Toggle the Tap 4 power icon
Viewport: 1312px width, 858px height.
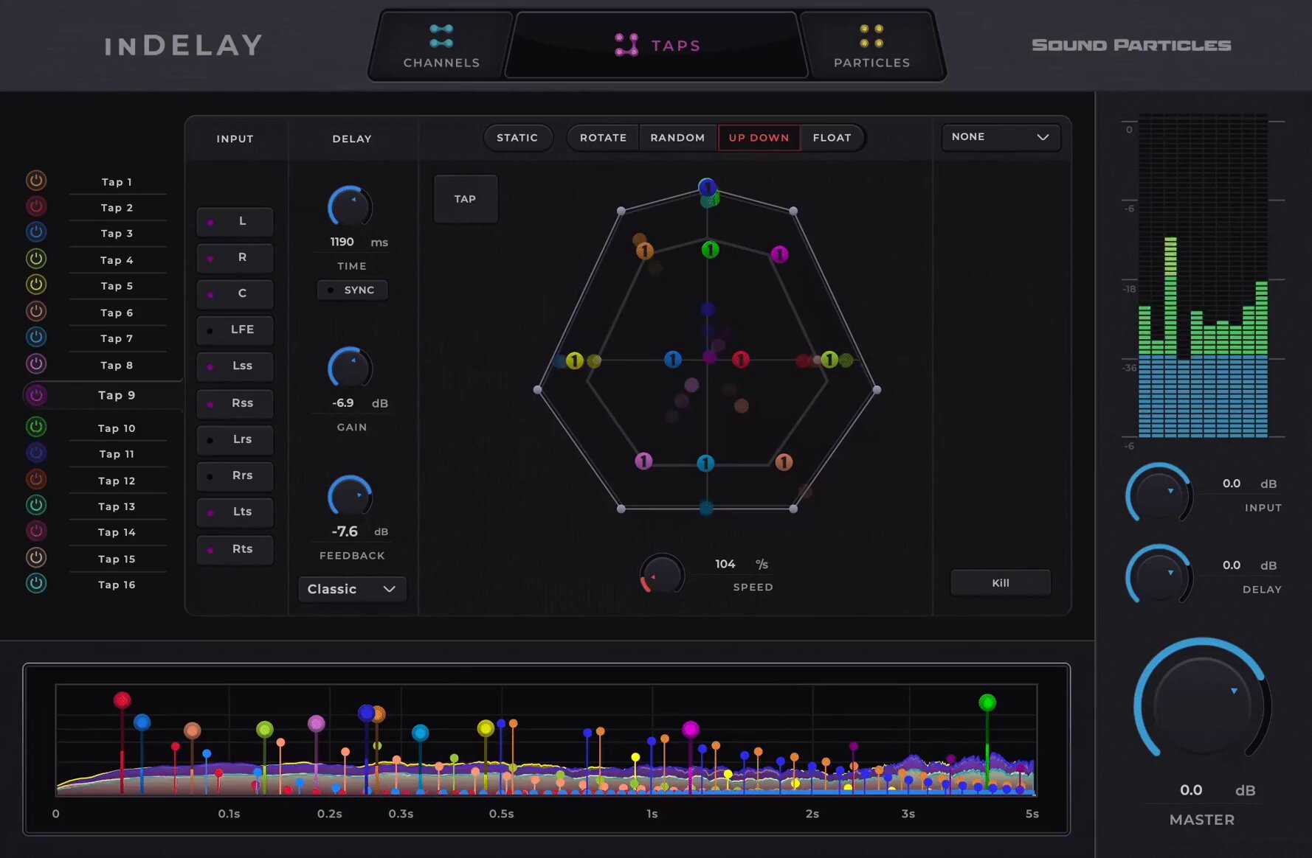click(x=36, y=259)
